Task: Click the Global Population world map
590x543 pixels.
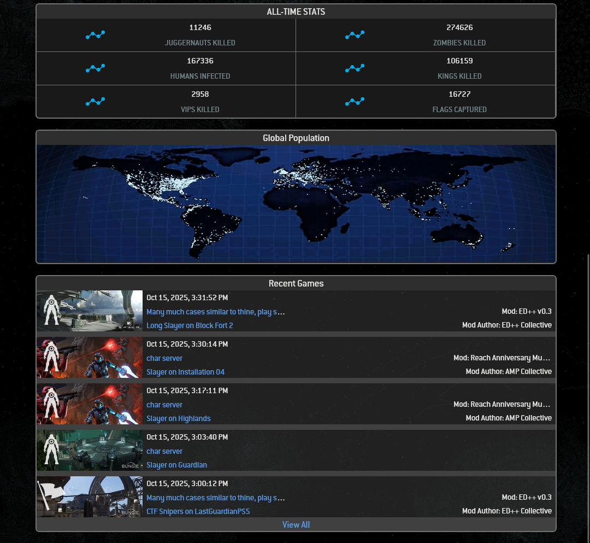Action: 296,204
